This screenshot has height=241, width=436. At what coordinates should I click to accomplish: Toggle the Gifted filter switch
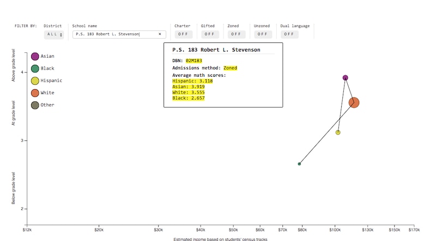click(208, 34)
